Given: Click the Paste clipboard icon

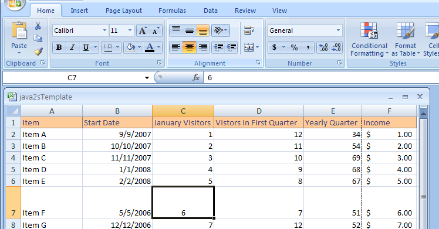Looking at the screenshot, I should 19,30.
